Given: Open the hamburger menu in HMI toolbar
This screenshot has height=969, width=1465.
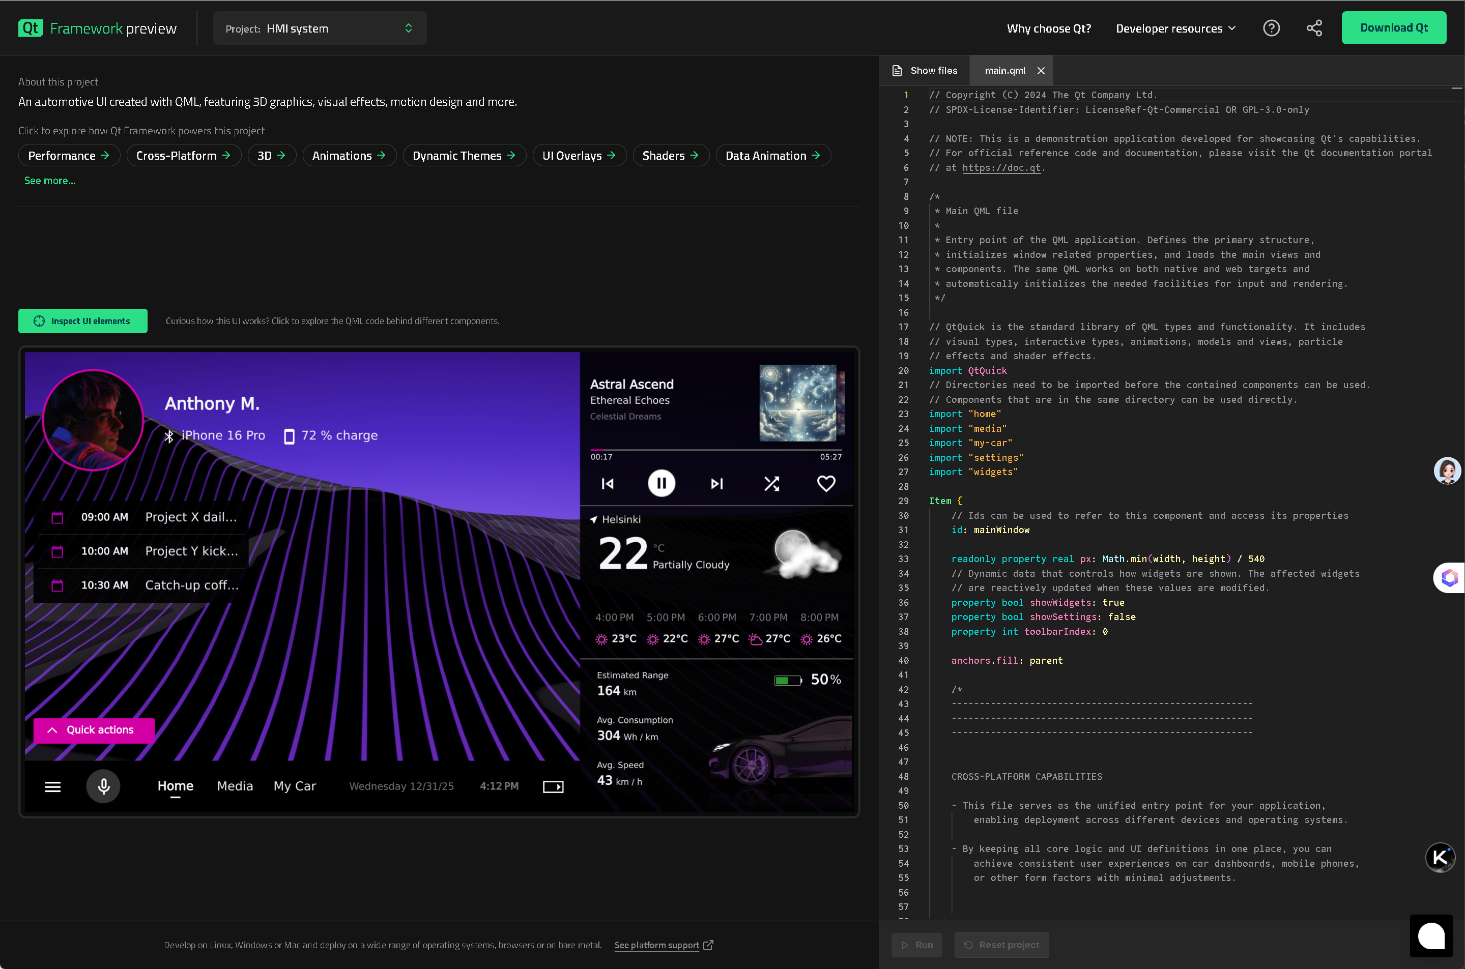Looking at the screenshot, I should click(53, 786).
